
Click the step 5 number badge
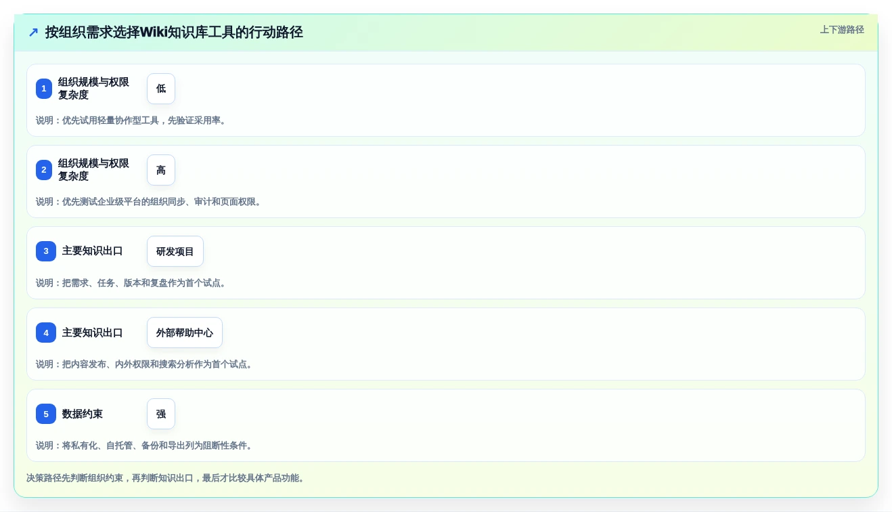[46, 414]
